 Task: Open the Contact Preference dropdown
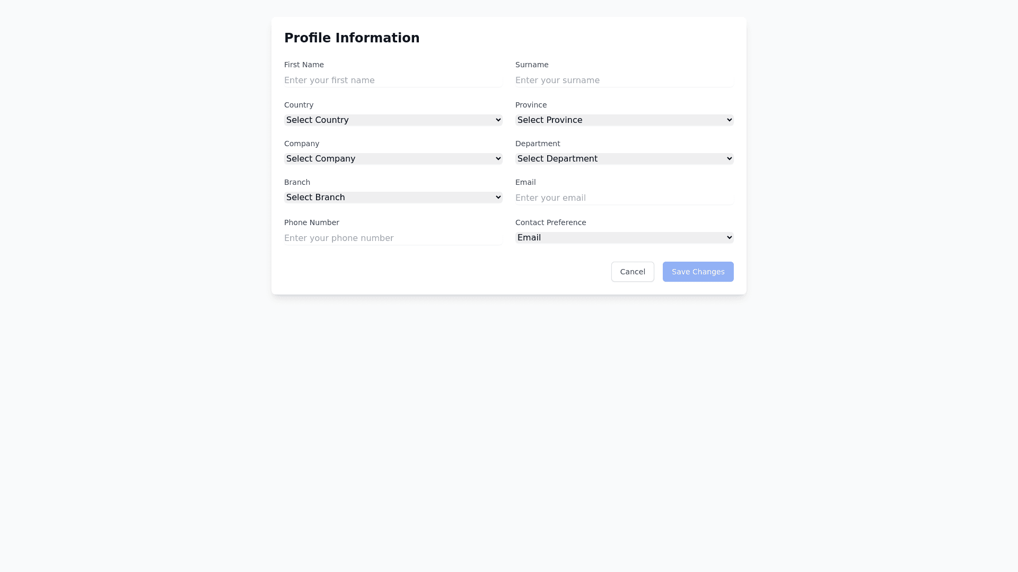[x=624, y=238]
